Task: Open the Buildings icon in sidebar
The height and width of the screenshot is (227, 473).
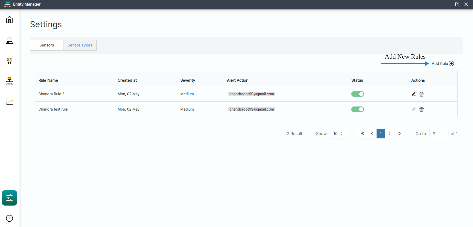Action: coord(9,61)
